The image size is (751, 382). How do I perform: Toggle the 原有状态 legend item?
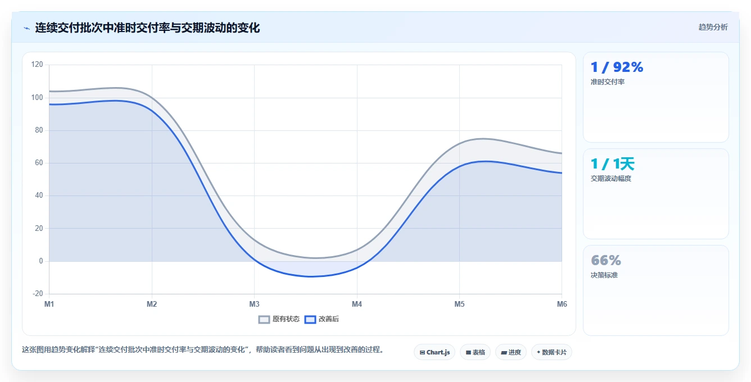tap(279, 319)
